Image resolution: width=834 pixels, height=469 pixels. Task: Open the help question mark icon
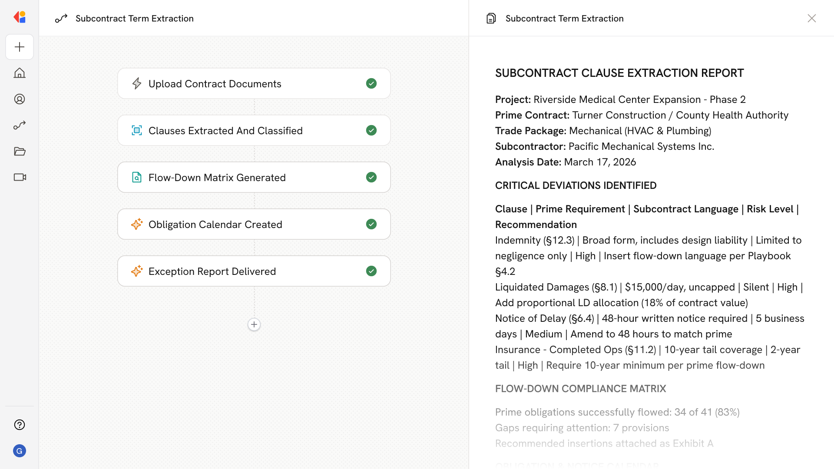pos(20,425)
